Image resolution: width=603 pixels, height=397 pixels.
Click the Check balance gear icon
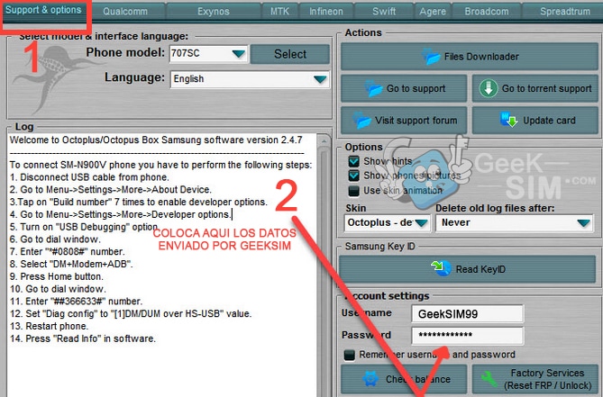(370, 379)
